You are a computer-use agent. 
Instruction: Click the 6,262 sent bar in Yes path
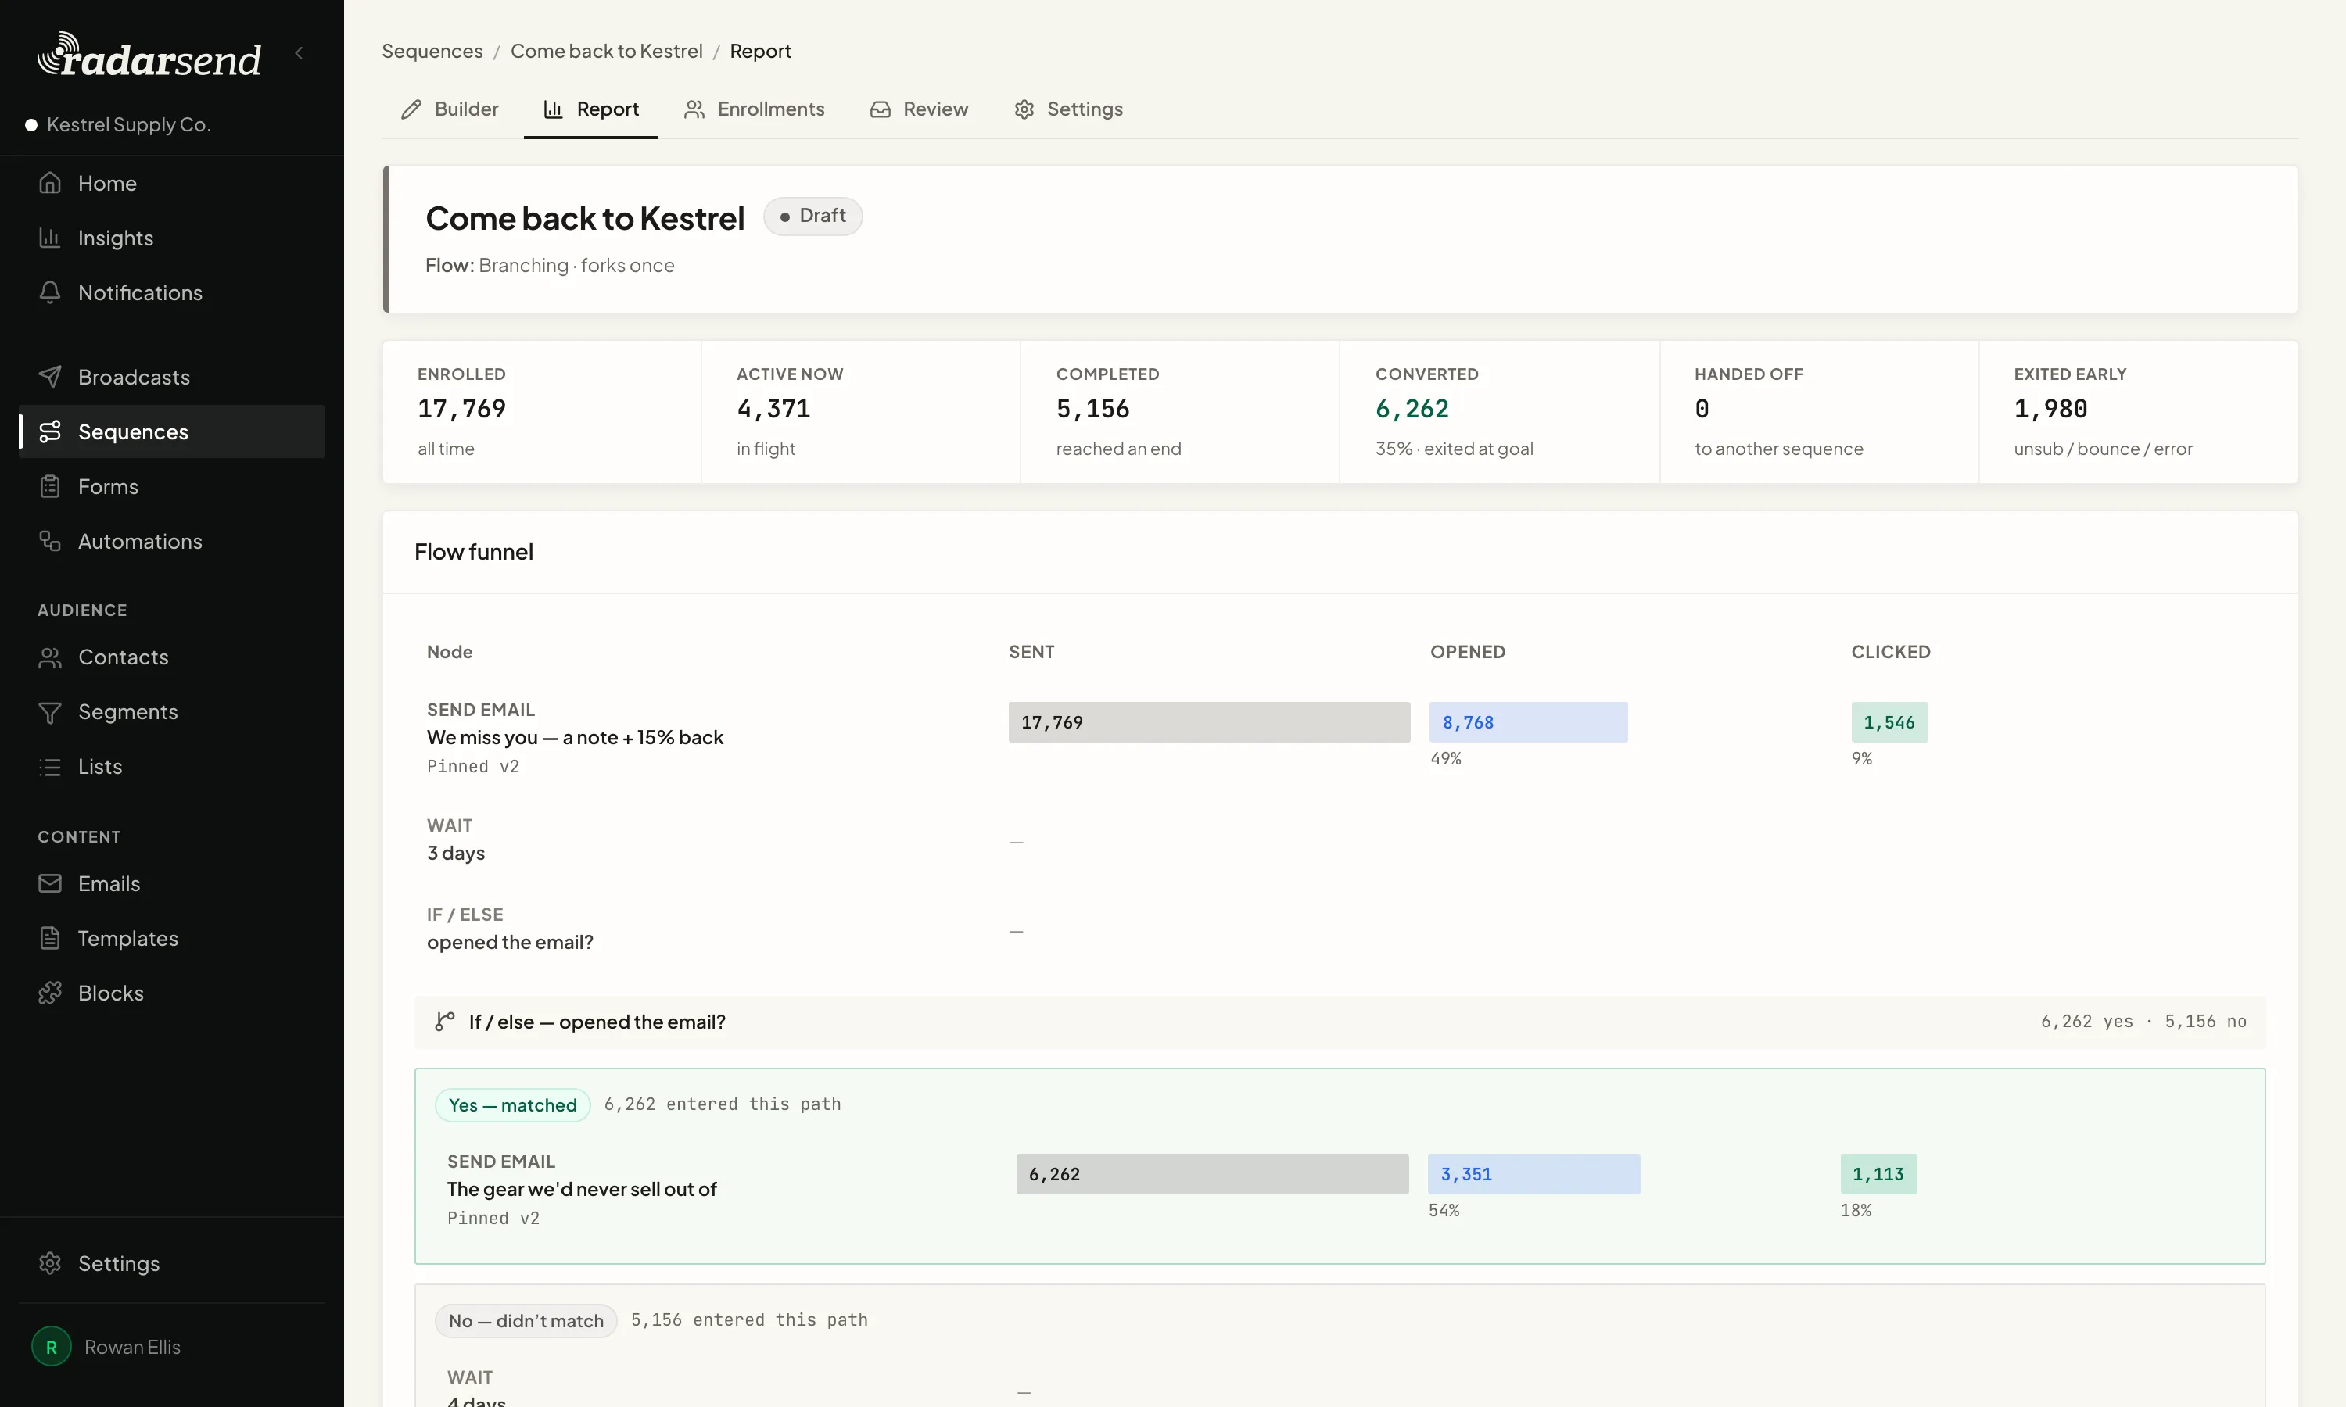coord(1212,1174)
